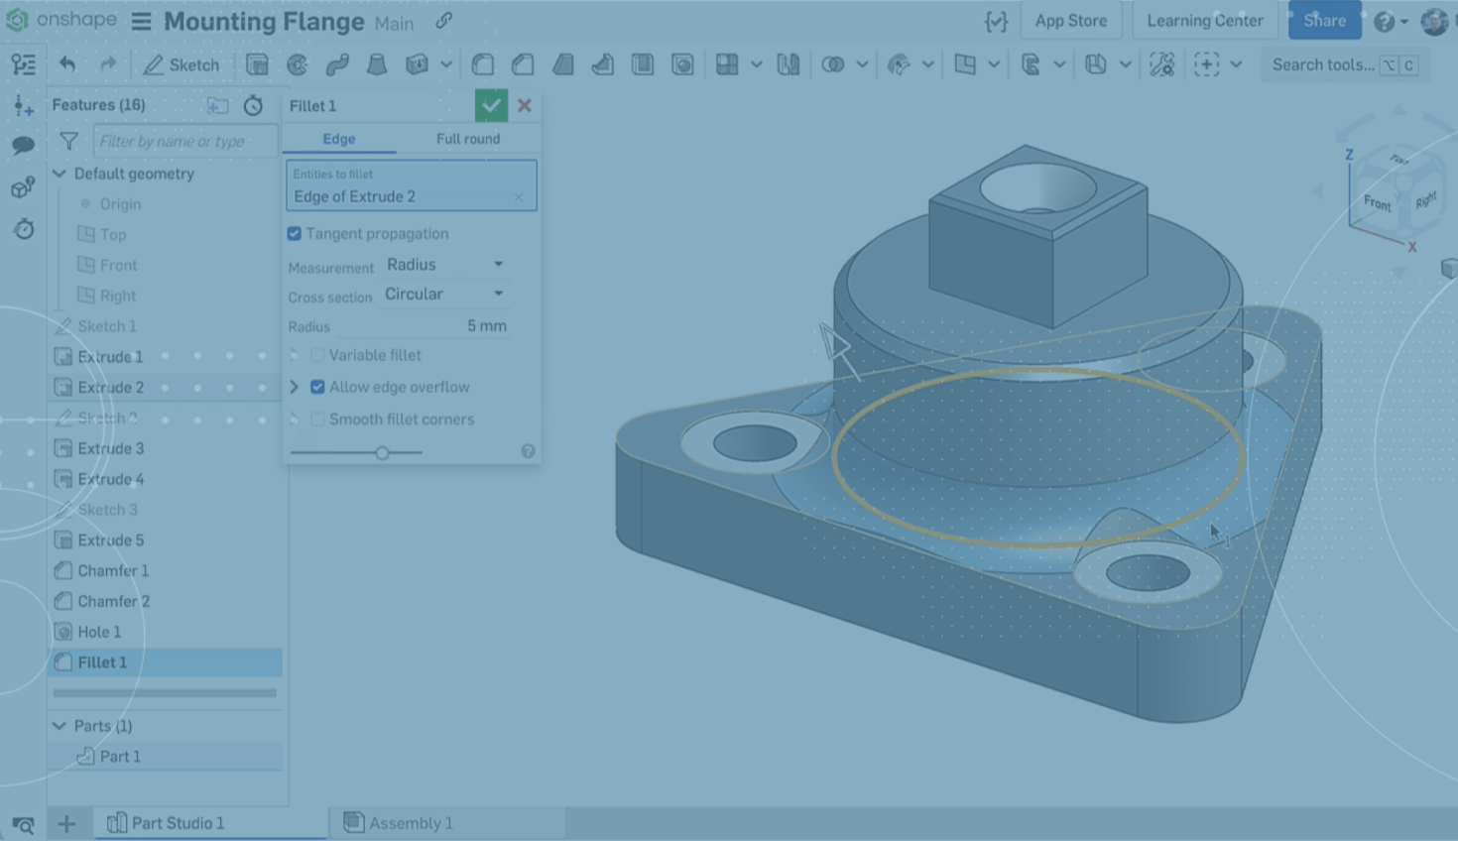
Task: Switch to the Full round tab
Action: [x=468, y=139]
